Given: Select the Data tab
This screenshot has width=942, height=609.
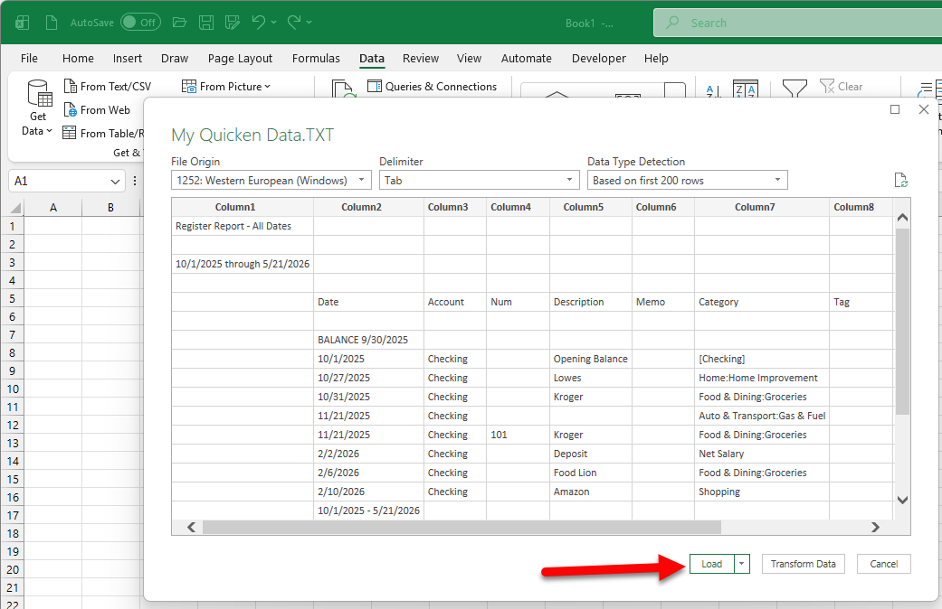Looking at the screenshot, I should tap(372, 58).
